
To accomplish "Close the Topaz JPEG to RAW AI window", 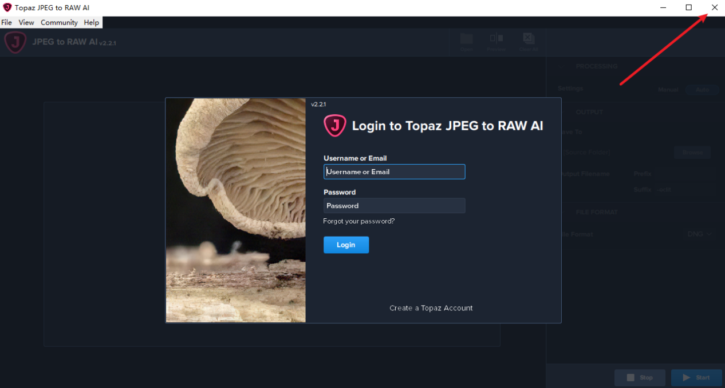I will (x=714, y=7).
